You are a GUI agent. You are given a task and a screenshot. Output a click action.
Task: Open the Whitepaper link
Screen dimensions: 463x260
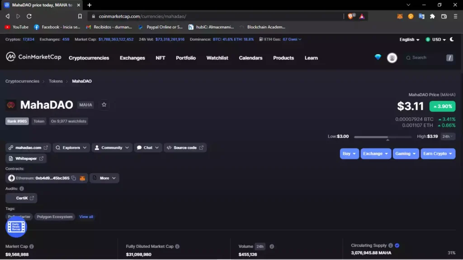pyautogui.click(x=26, y=158)
